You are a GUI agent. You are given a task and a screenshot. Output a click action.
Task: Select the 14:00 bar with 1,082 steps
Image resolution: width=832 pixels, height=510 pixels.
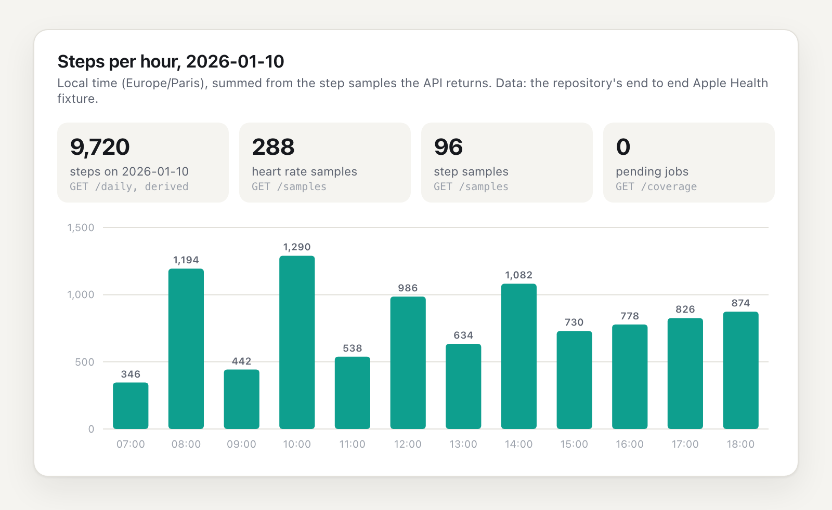coord(519,356)
